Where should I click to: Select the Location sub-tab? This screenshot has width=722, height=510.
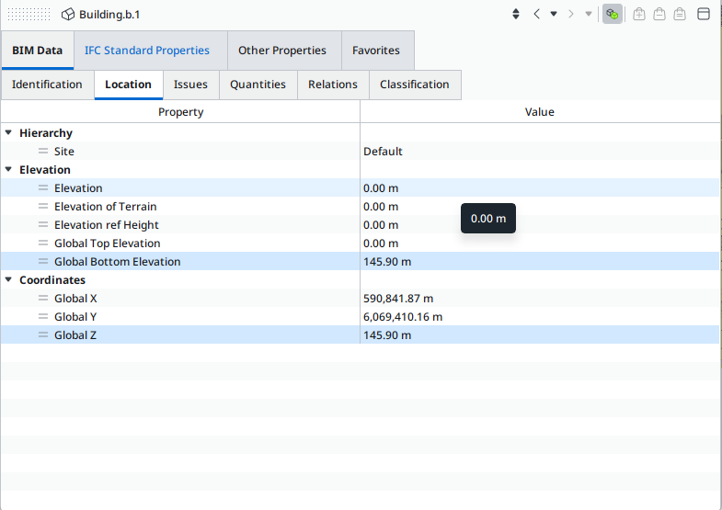click(x=128, y=85)
